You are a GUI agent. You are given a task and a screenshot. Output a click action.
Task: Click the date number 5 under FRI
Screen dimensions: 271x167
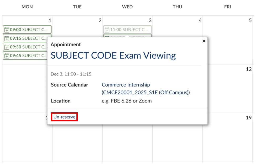click(250, 21)
